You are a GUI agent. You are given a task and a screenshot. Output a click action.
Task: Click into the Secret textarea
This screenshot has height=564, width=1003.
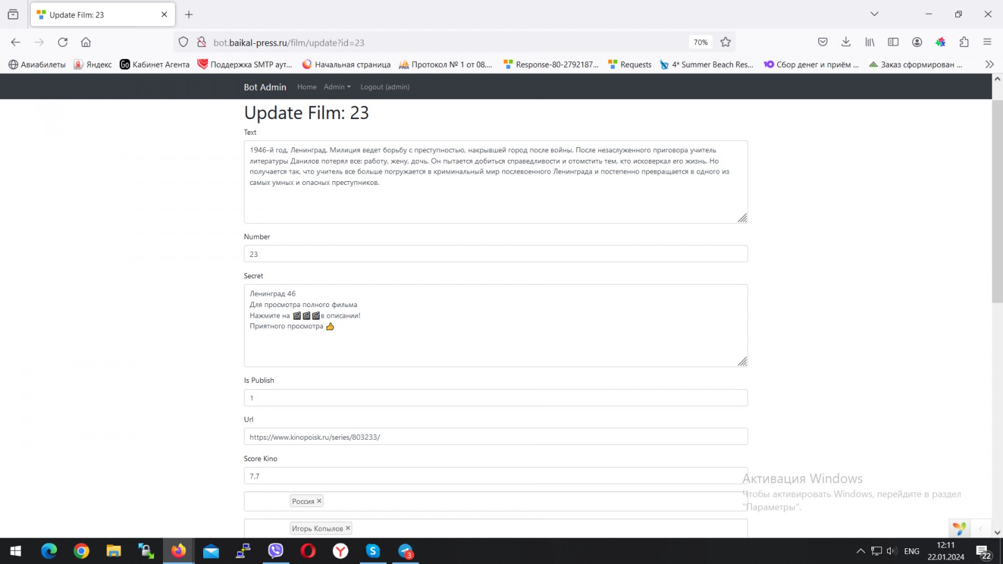pyautogui.click(x=495, y=325)
